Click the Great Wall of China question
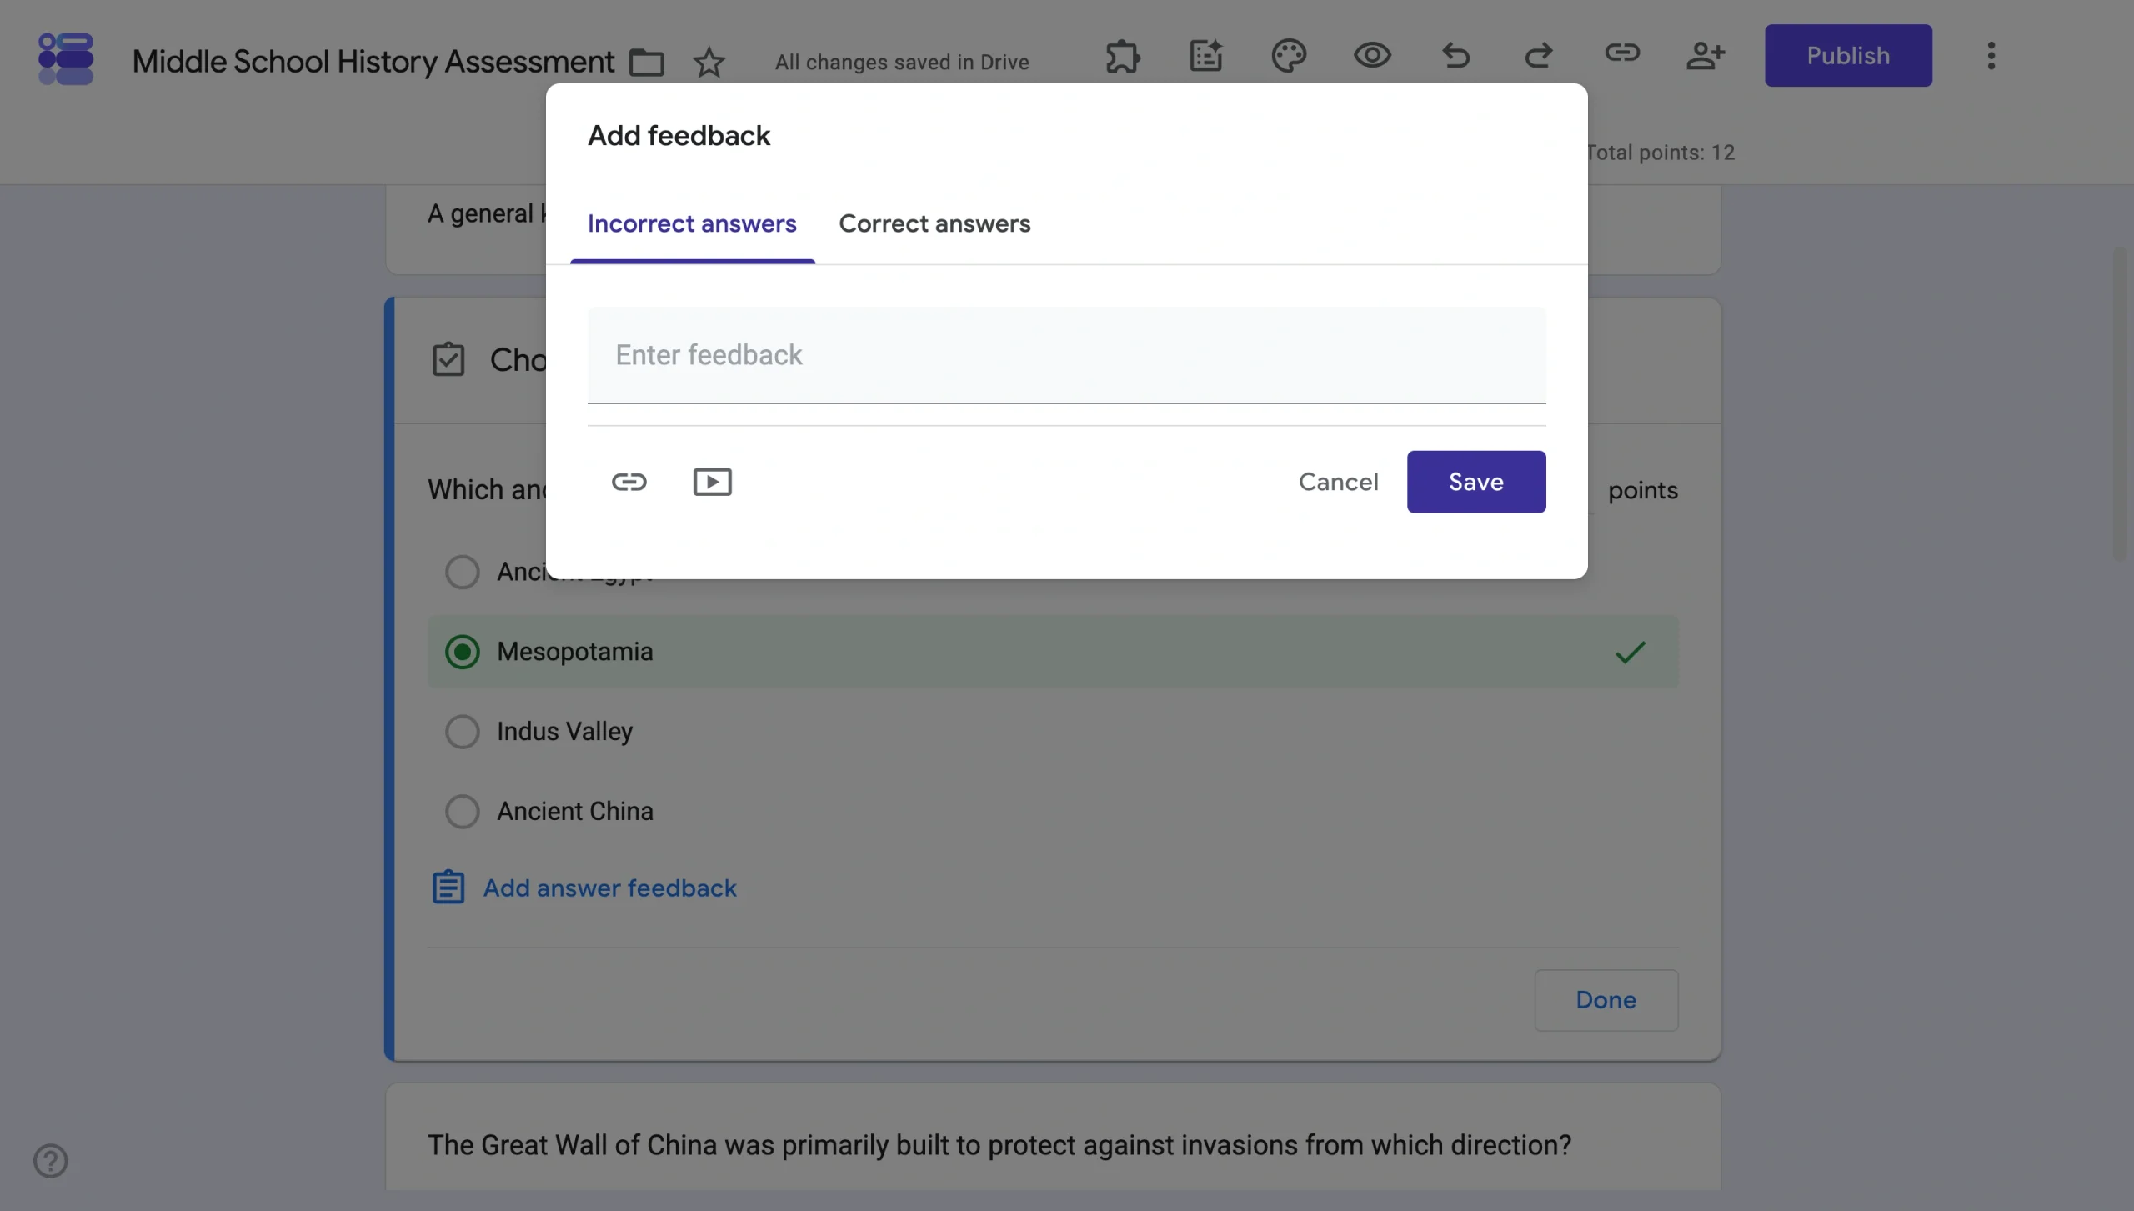Screen dimensions: 2134x1211 click(999, 1145)
